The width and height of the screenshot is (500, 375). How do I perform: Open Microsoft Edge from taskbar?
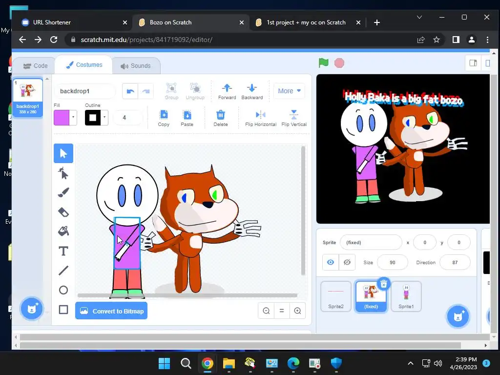click(x=293, y=363)
